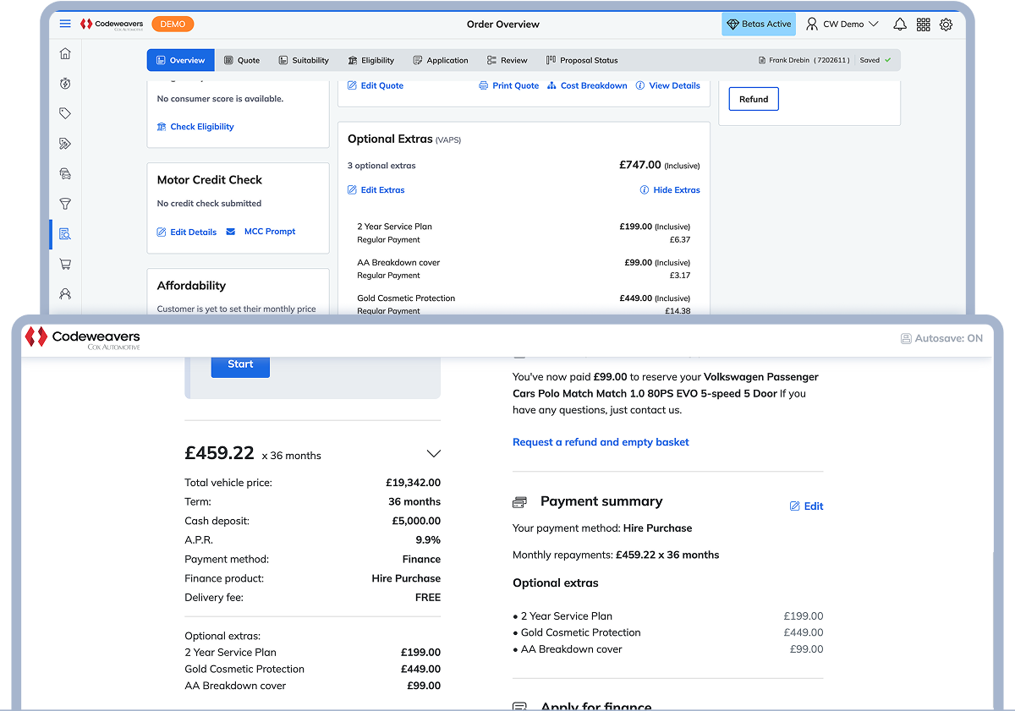Click the View Details link
This screenshot has height=711, width=1015.
[675, 86]
